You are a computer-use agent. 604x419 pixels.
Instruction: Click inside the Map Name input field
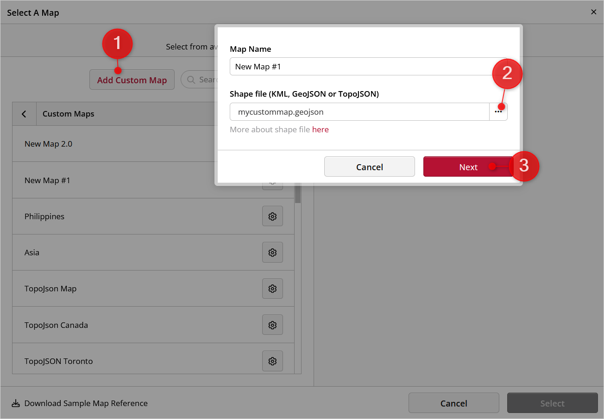324,66
